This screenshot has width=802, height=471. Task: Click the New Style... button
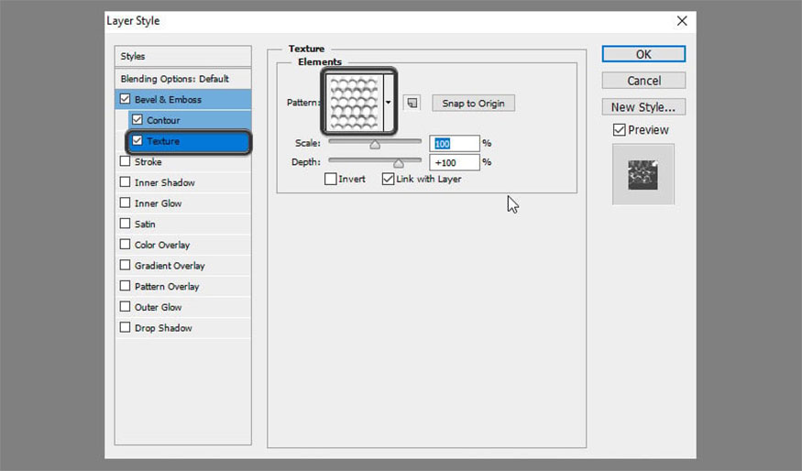pyautogui.click(x=643, y=106)
